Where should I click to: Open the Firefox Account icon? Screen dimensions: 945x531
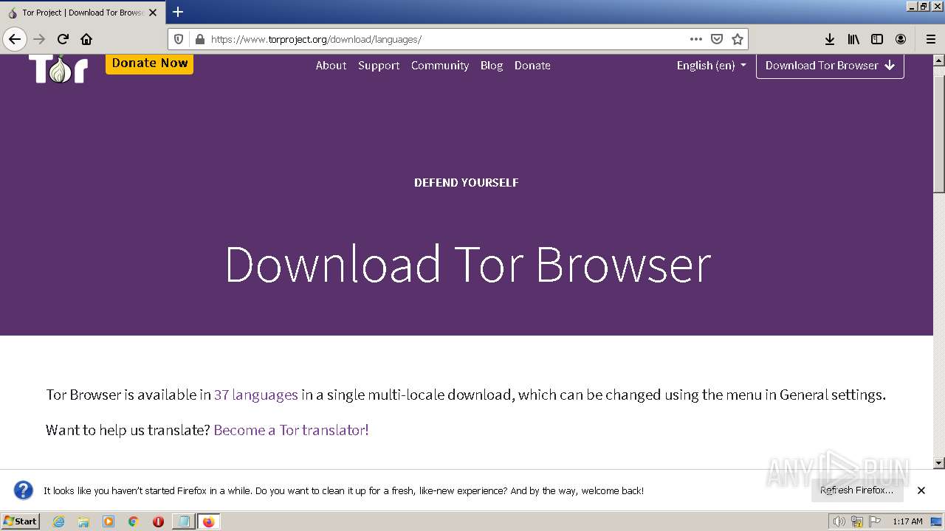(901, 39)
